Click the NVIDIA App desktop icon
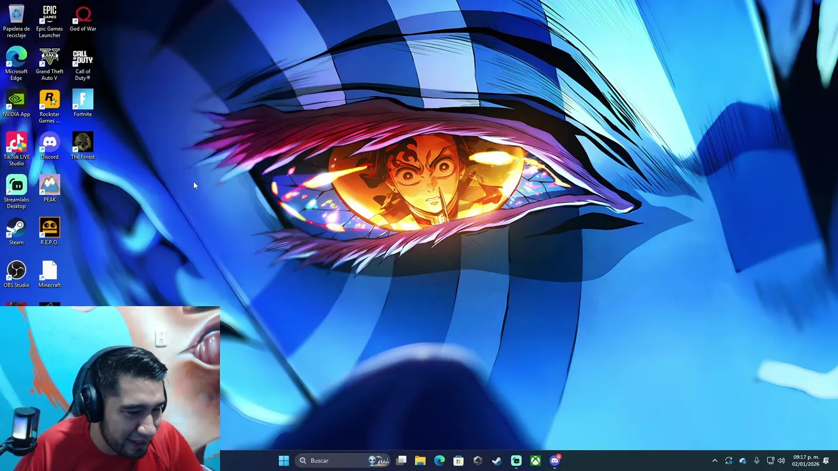Image resolution: width=838 pixels, height=471 pixels. pyautogui.click(x=16, y=104)
